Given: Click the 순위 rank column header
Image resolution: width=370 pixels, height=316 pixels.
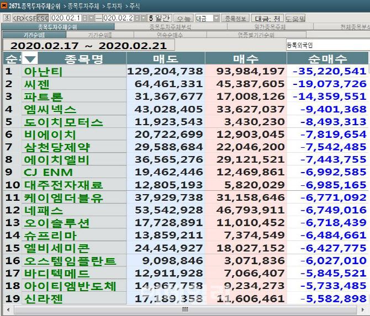Looking at the screenshot, I should (13, 58).
